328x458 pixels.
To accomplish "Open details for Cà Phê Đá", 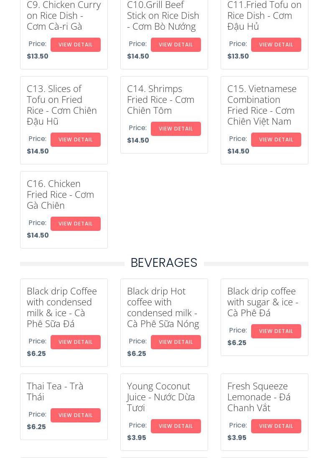I will (x=276, y=331).
